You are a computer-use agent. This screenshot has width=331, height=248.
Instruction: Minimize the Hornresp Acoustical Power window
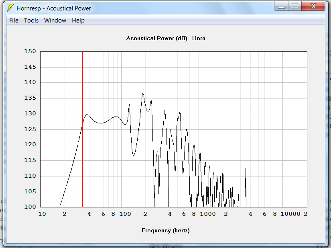tap(281, 6)
